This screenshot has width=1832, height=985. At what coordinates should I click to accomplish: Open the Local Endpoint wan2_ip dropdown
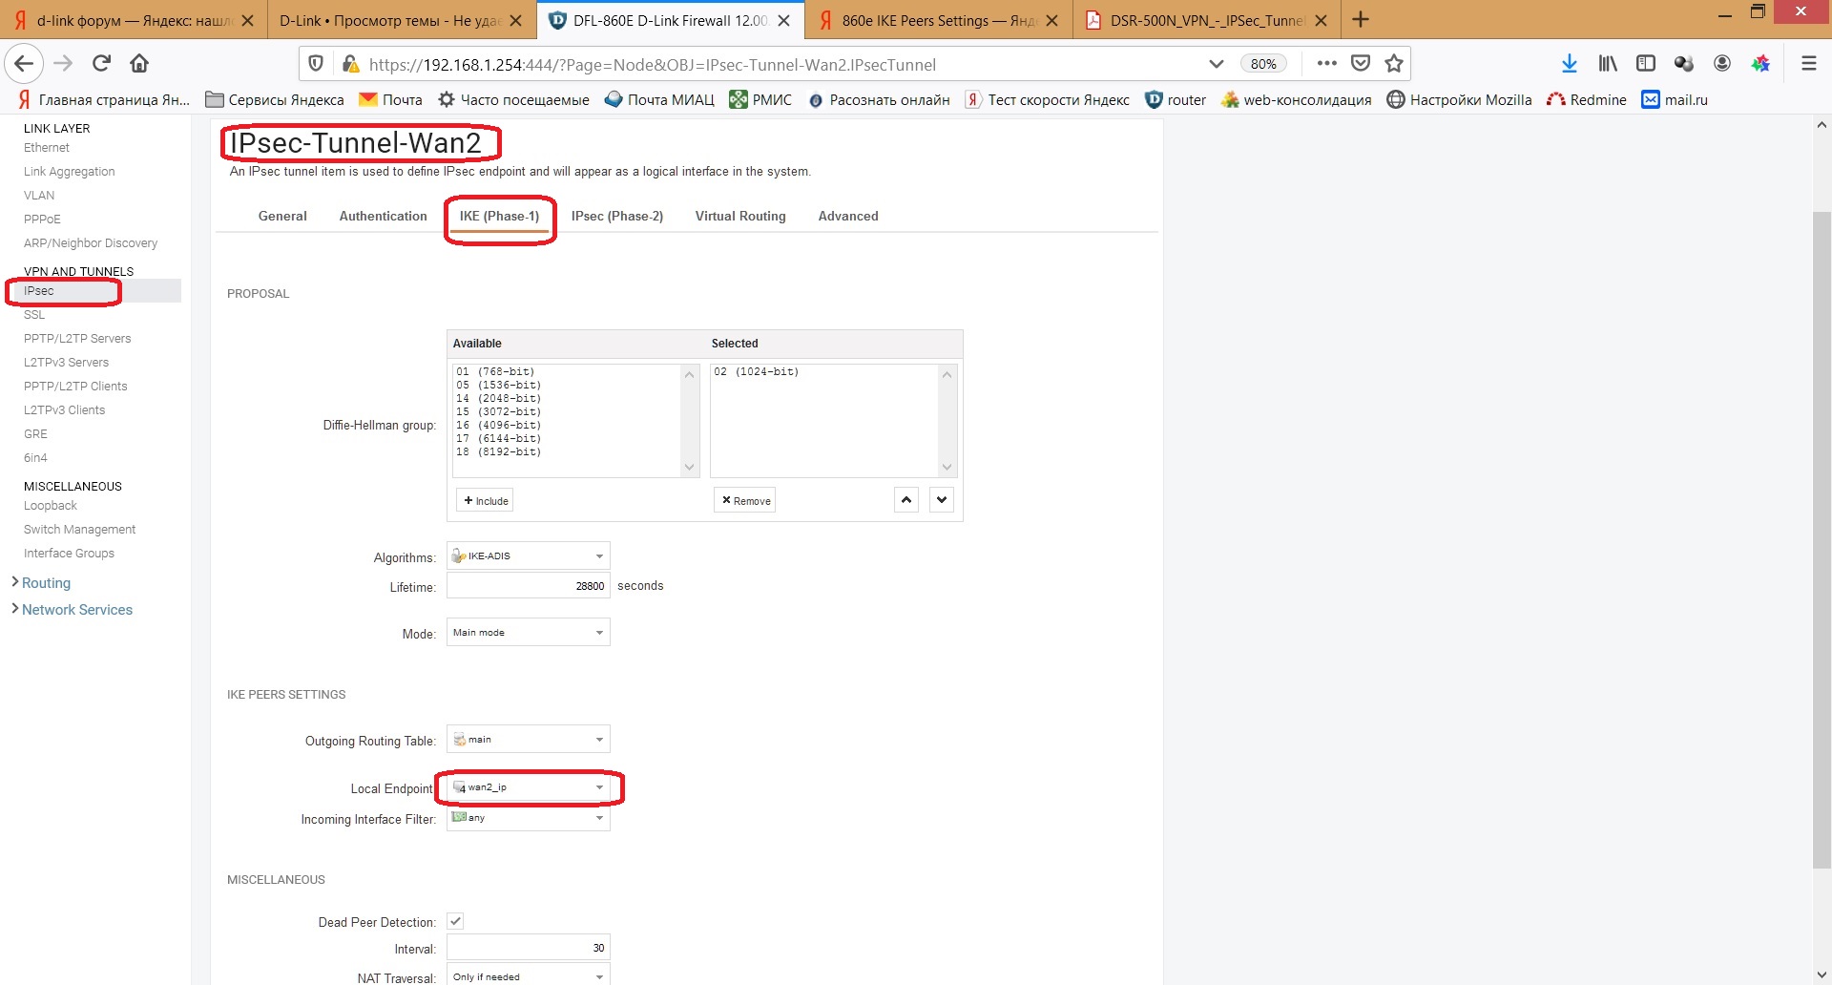[x=529, y=787]
